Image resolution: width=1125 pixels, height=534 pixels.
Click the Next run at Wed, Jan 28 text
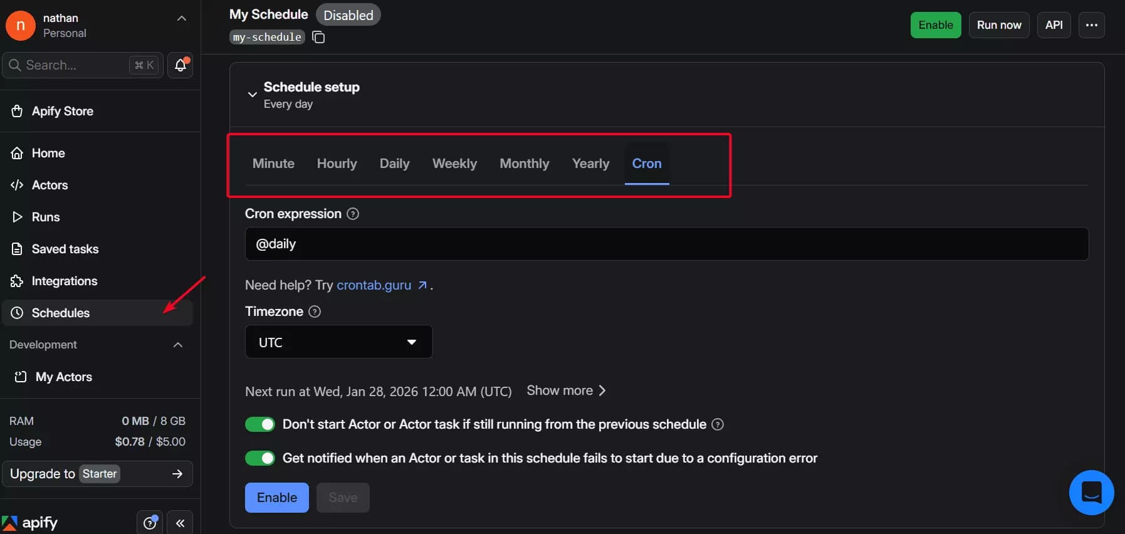tap(378, 392)
